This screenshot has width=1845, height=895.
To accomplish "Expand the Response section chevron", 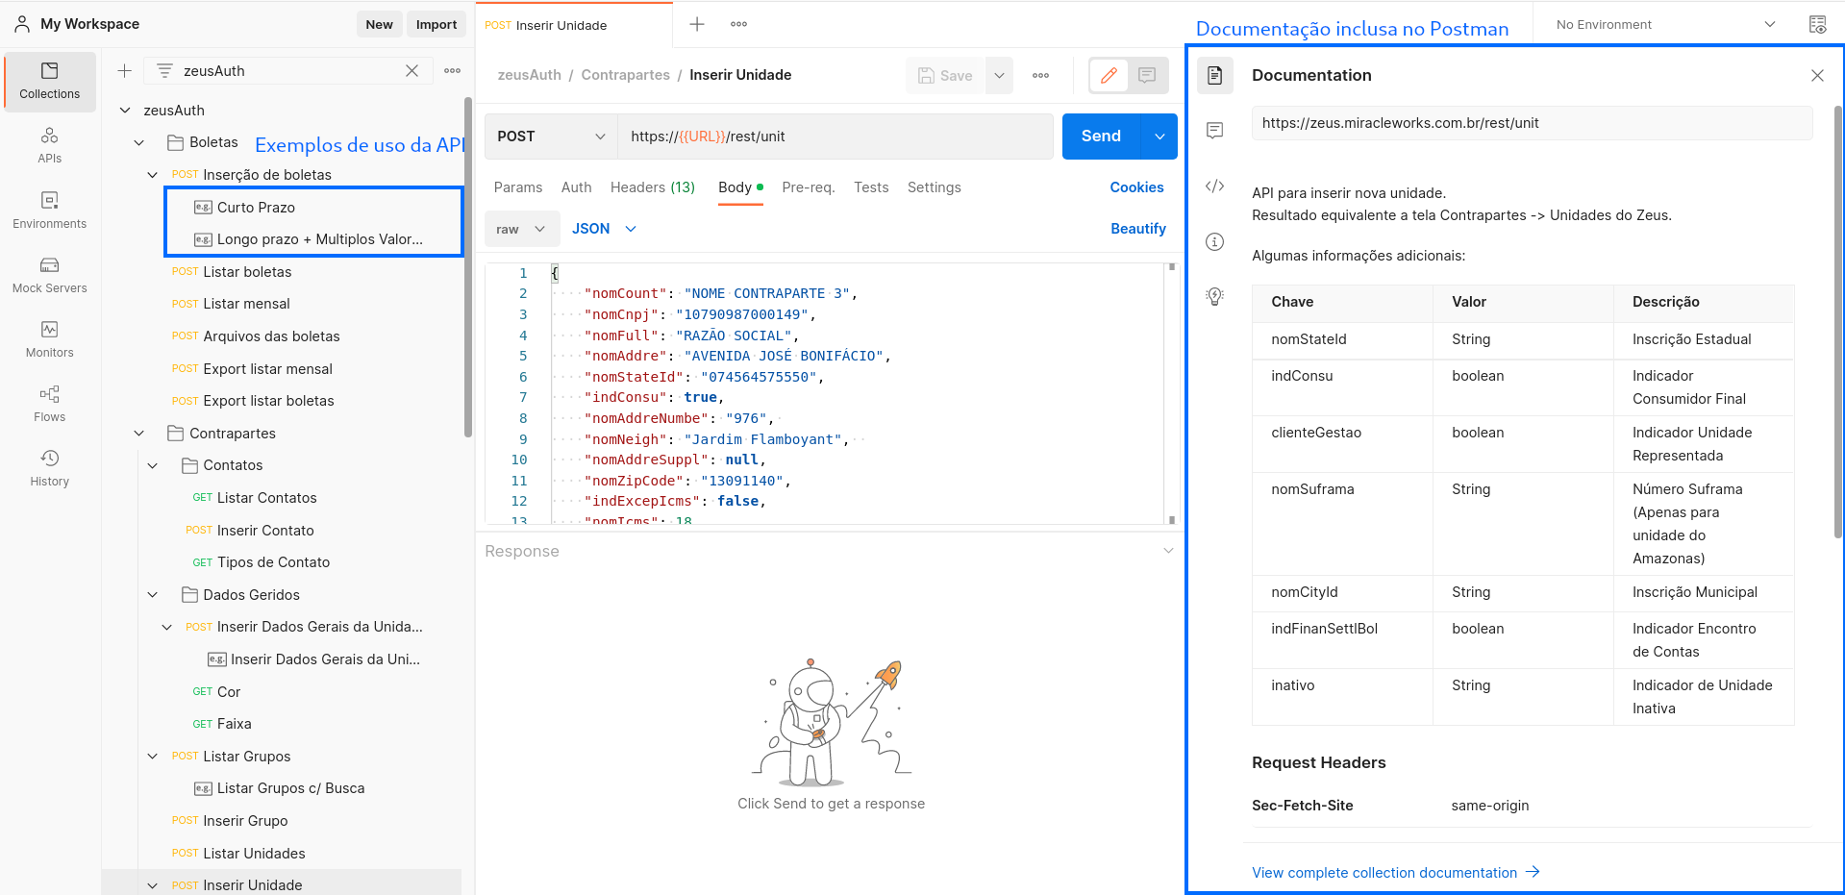I will pos(1168,551).
